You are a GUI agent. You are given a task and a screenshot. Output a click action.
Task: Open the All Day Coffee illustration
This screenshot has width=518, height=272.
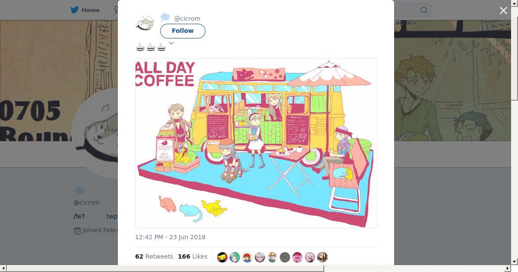[256, 143]
